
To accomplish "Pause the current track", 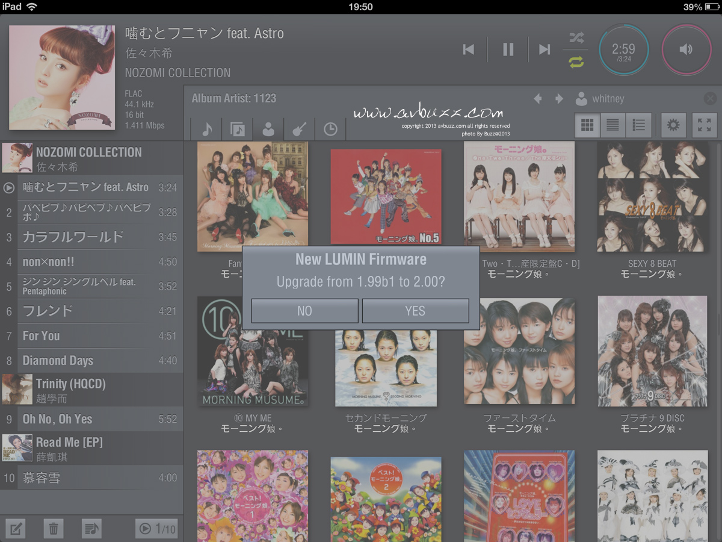I will tap(508, 49).
